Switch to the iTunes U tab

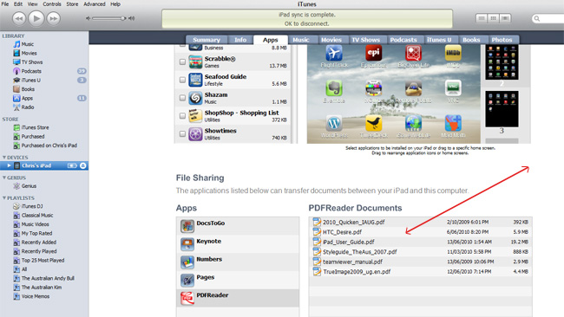tap(439, 40)
